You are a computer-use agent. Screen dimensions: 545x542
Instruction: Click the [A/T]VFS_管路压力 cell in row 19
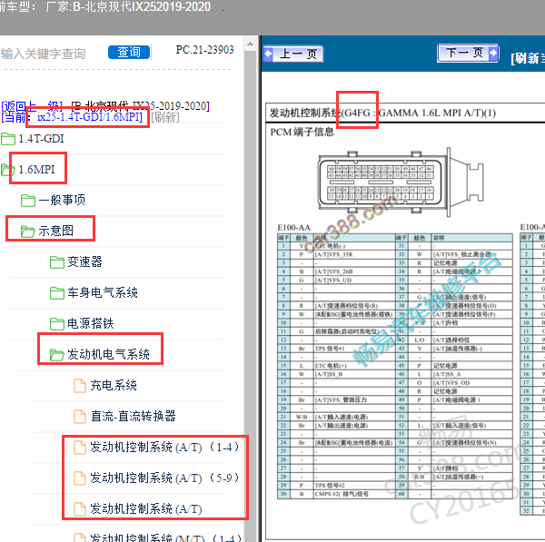click(x=354, y=399)
